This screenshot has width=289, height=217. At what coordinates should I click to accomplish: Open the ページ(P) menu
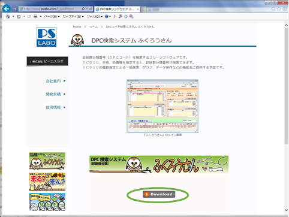click(52, 16)
